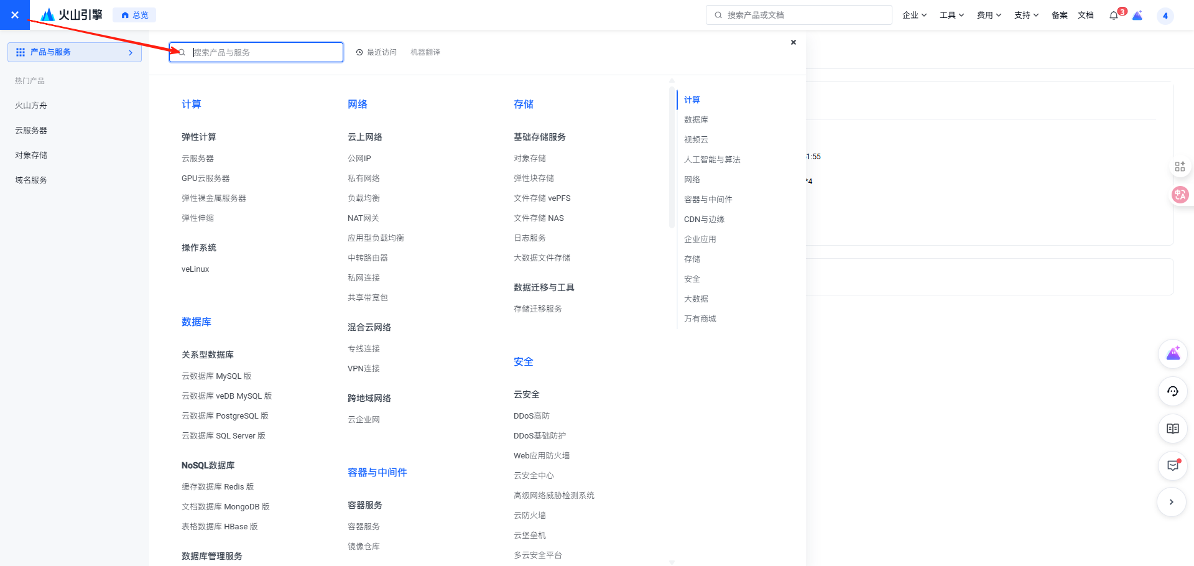Open the 工具 dropdown in header
Image resolution: width=1194 pixels, height=566 pixels.
[951, 16]
